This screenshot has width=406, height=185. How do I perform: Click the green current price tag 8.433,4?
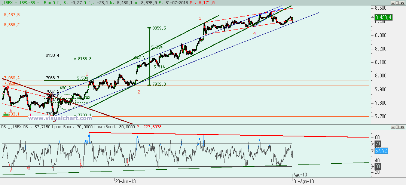(x=383, y=17)
